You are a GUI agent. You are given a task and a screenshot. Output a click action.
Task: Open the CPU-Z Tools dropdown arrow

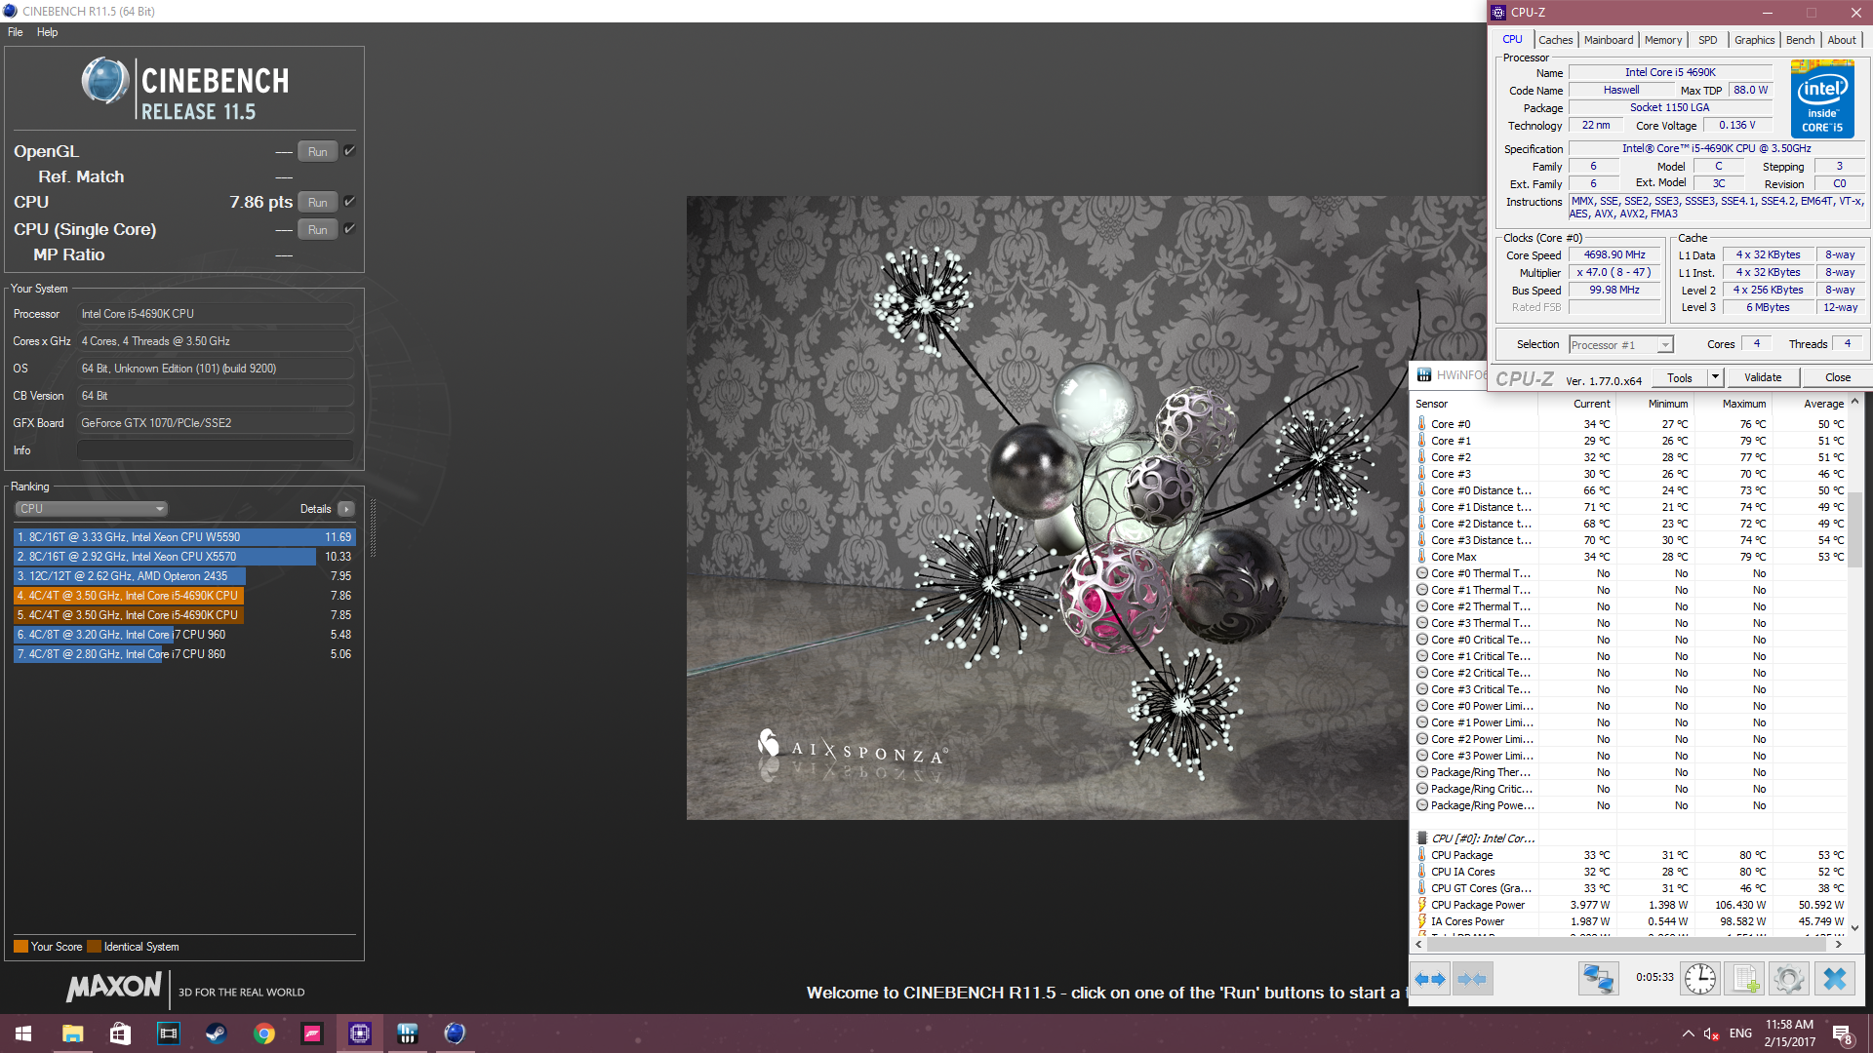[1715, 377]
